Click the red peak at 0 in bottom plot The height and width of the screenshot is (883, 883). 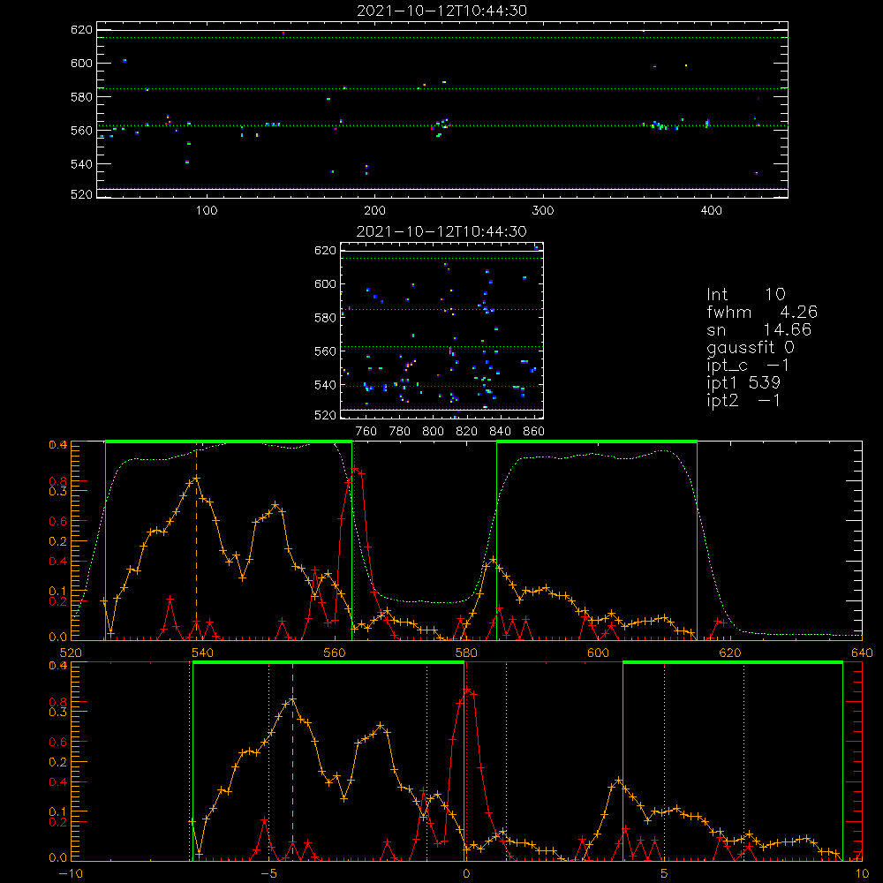[466, 690]
